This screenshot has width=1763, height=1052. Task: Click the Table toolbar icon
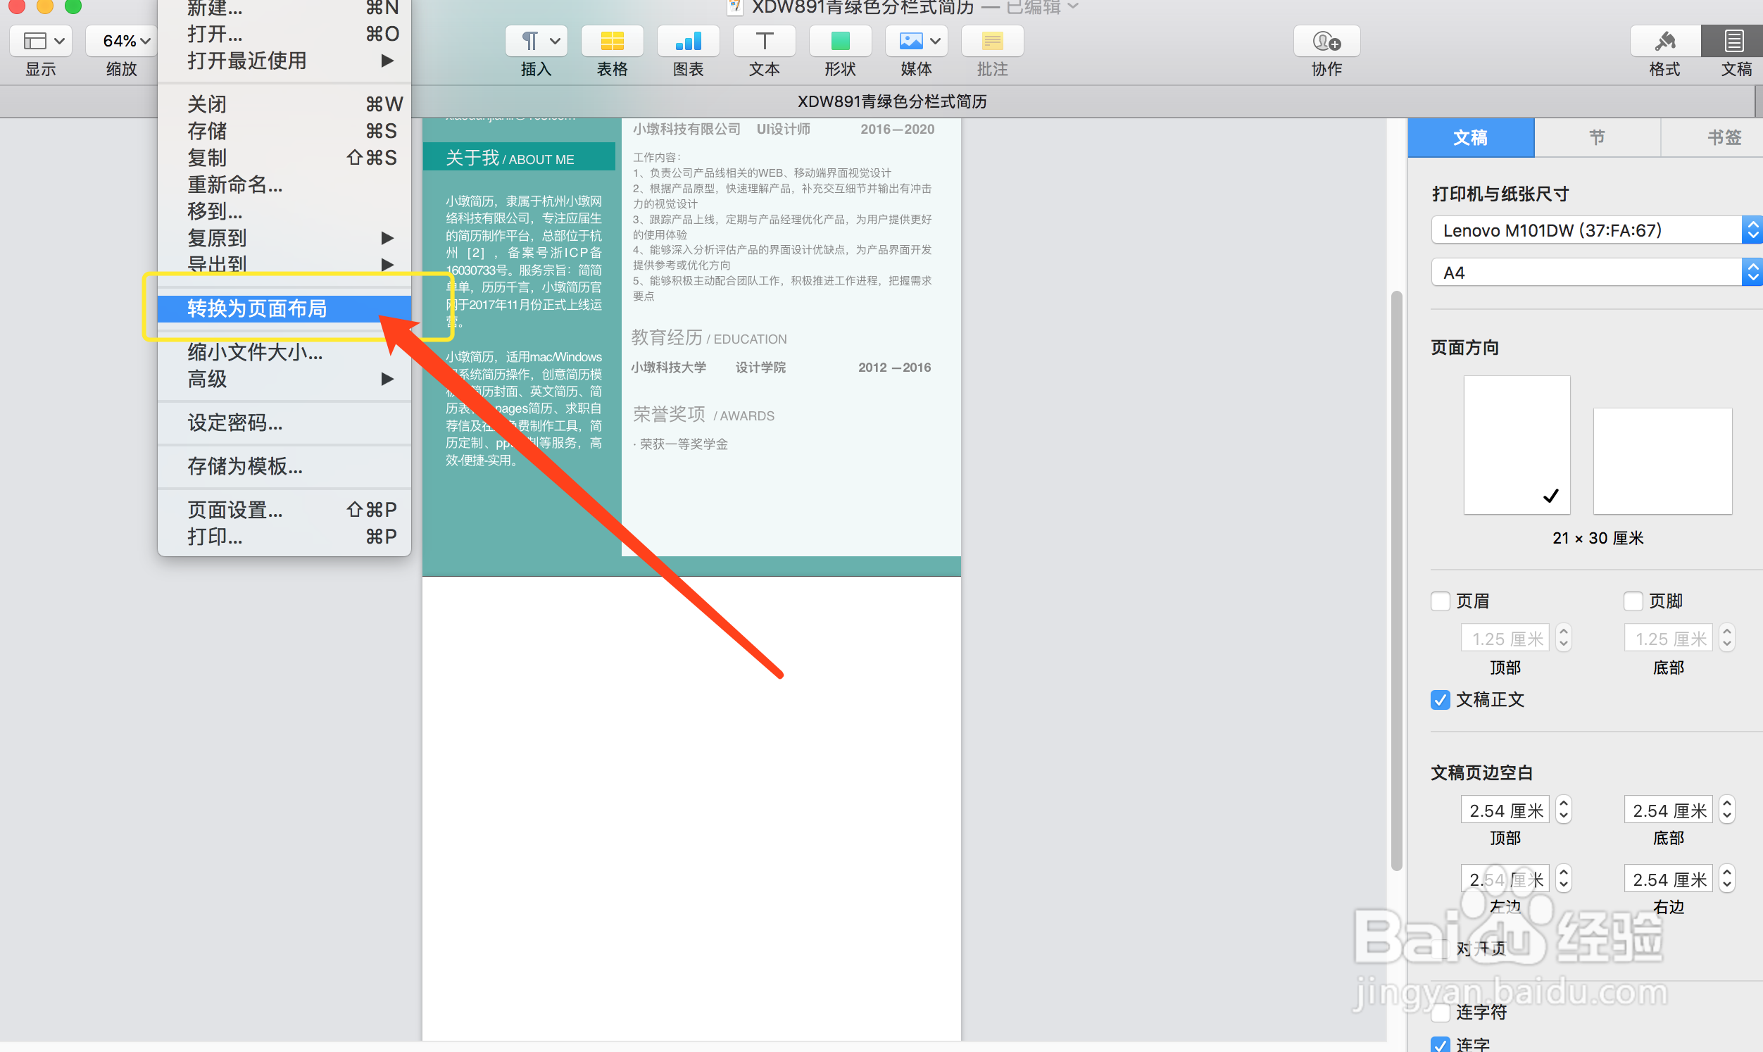[612, 41]
